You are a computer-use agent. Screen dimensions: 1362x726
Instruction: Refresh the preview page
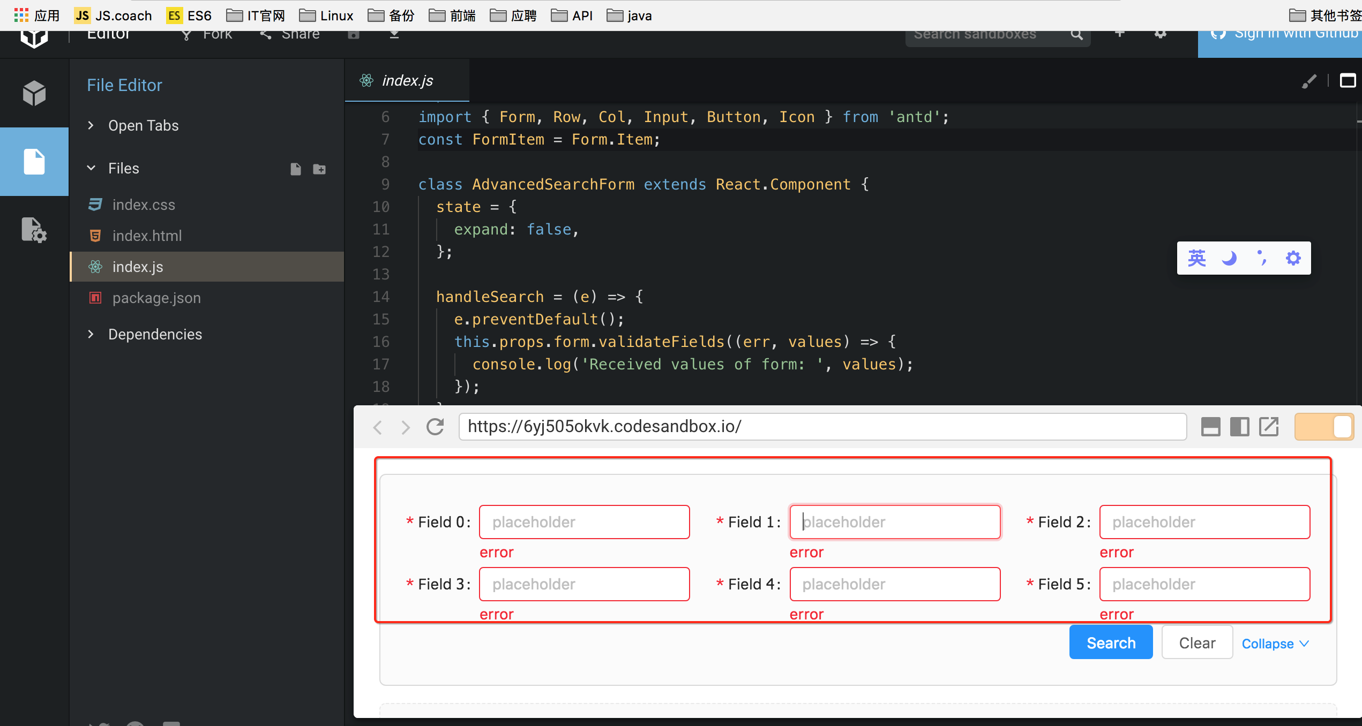(435, 427)
